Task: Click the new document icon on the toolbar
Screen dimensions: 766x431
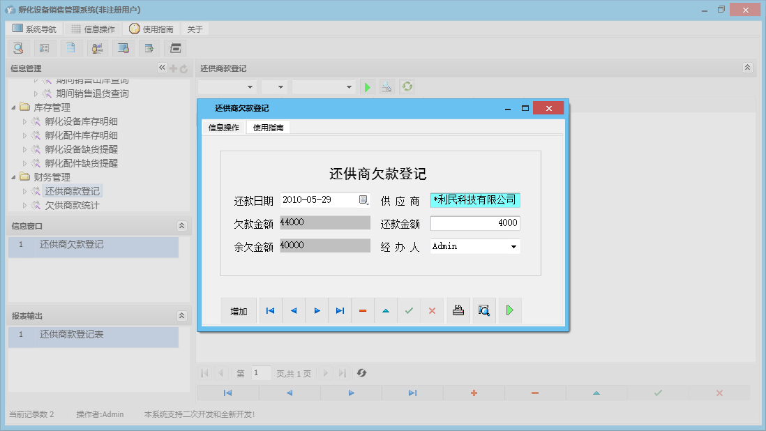Action: click(70, 47)
